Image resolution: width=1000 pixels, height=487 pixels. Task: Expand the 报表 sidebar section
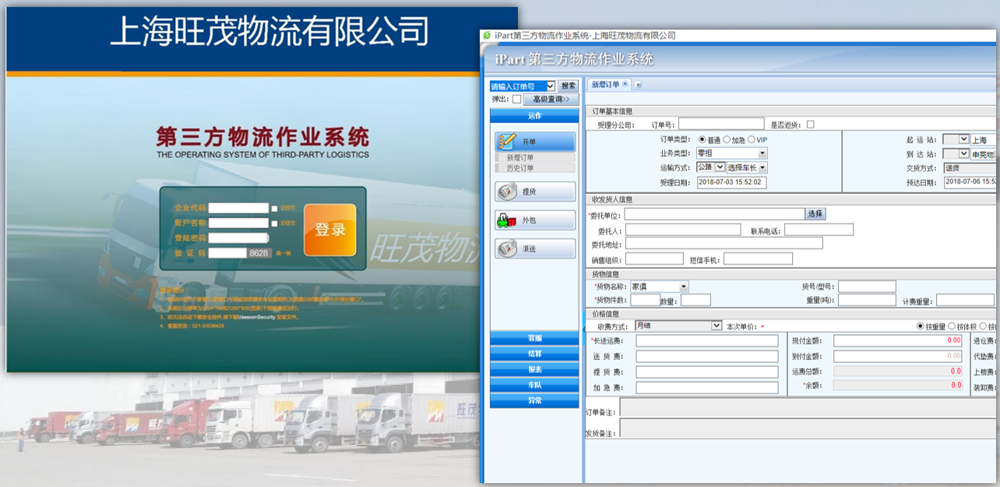click(534, 369)
